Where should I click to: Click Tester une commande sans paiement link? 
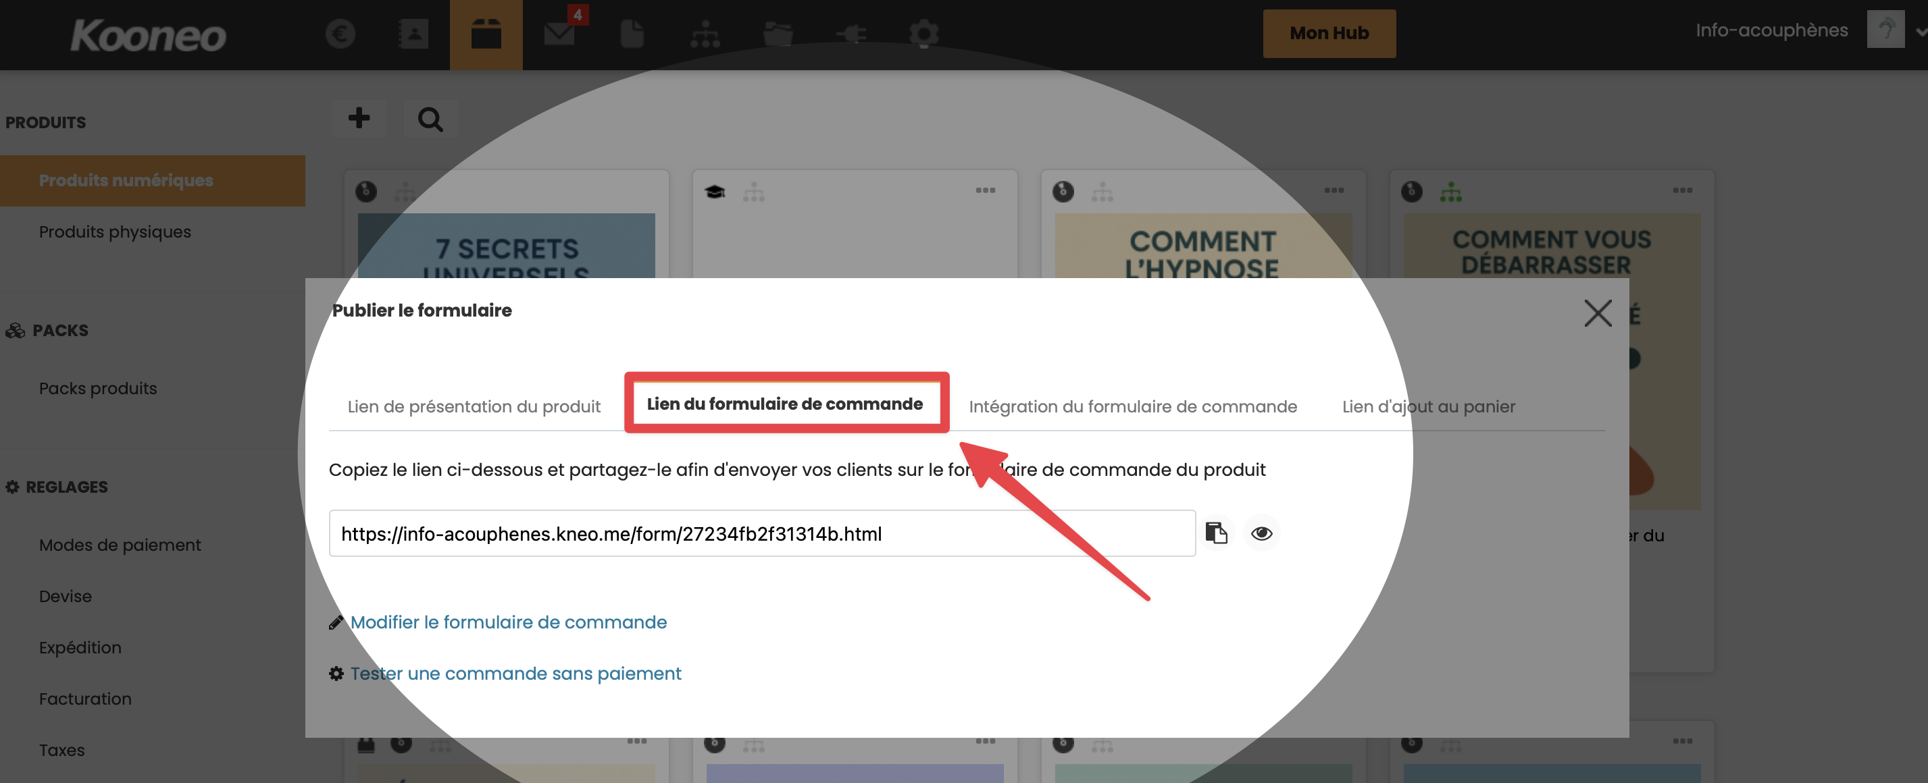515,674
